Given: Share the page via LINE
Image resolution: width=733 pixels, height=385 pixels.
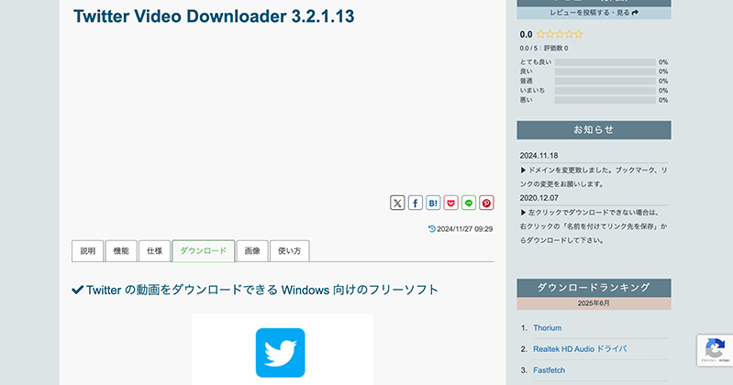Looking at the screenshot, I should 469,203.
